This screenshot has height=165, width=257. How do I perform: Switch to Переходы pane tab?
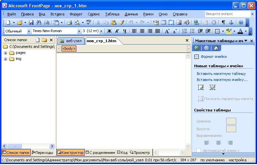click(x=42, y=153)
